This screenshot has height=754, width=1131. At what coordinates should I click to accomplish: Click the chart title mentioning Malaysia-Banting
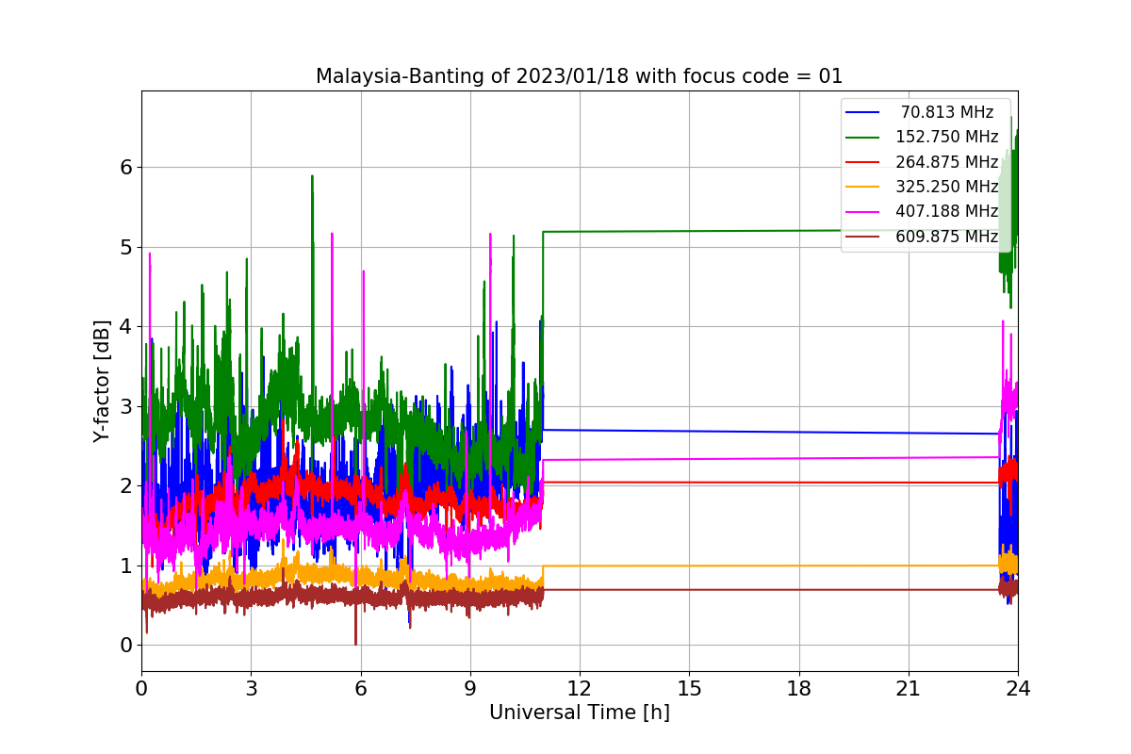click(579, 75)
